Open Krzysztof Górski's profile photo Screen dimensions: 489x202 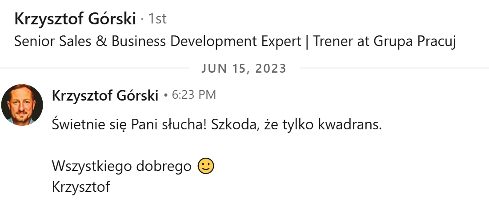coord(22,105)
